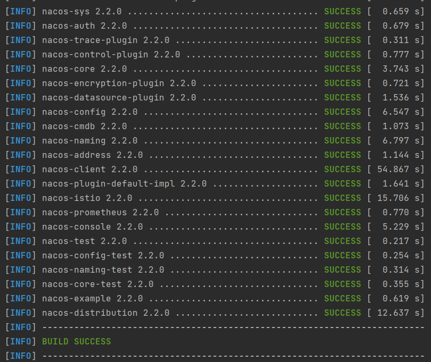431x362 pixels.
Task: Click the [INFO] tag before BUILD SUCCESS
Action: click(x=21, y=342)
